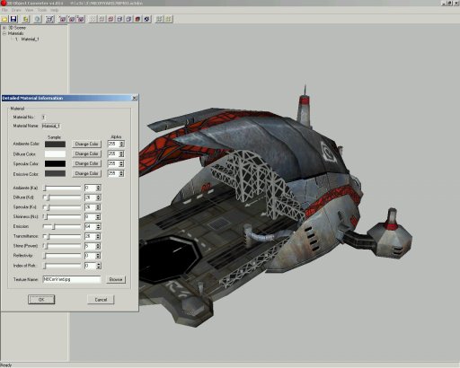Click the Transmittance slider
The height and width of the screenshot is (368, 460).
point(62,236)
